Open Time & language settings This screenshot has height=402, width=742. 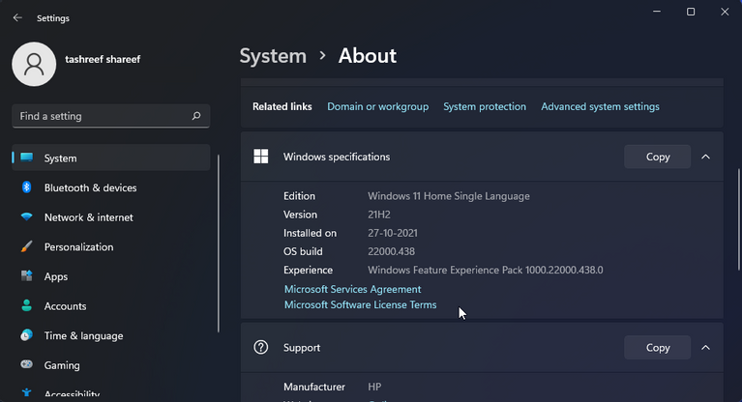pyautogui.click(x=83, y=336)
